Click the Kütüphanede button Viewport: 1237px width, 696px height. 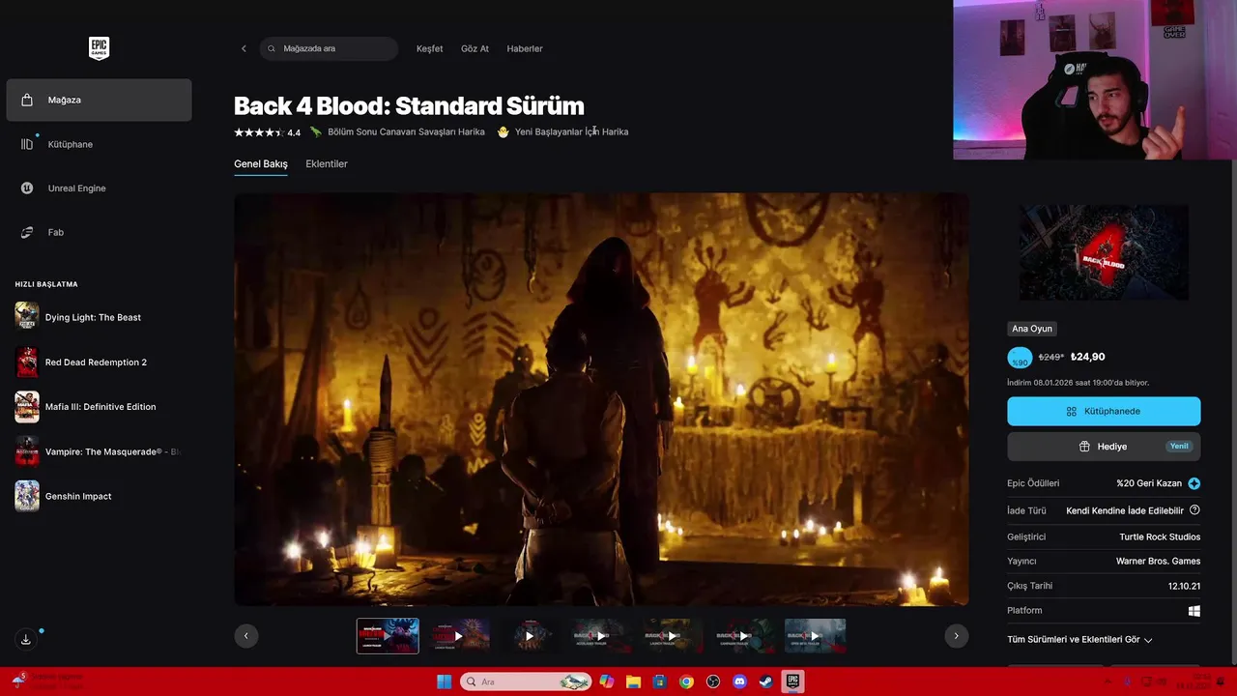[1104, 411]
